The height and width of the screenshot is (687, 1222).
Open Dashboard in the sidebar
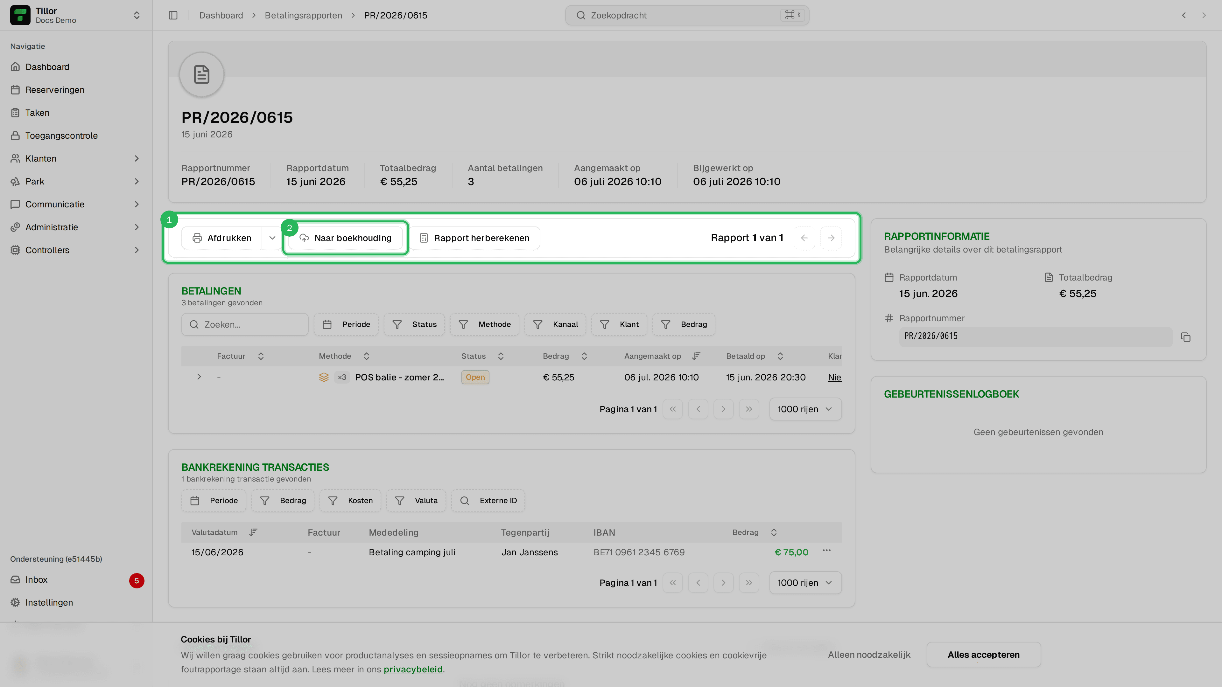pos(76,67)
